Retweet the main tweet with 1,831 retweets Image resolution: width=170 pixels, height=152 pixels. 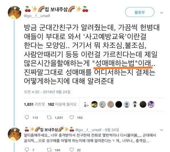49,117
